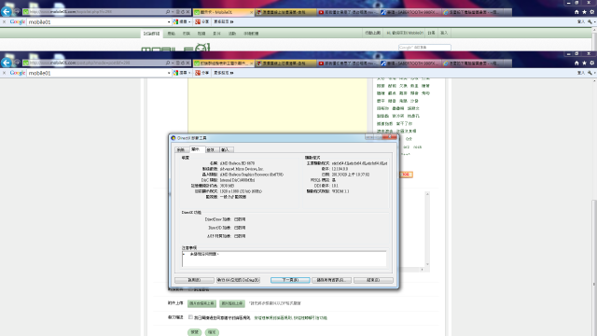Click the refresh icon in back window address bar

click(183, 12)
